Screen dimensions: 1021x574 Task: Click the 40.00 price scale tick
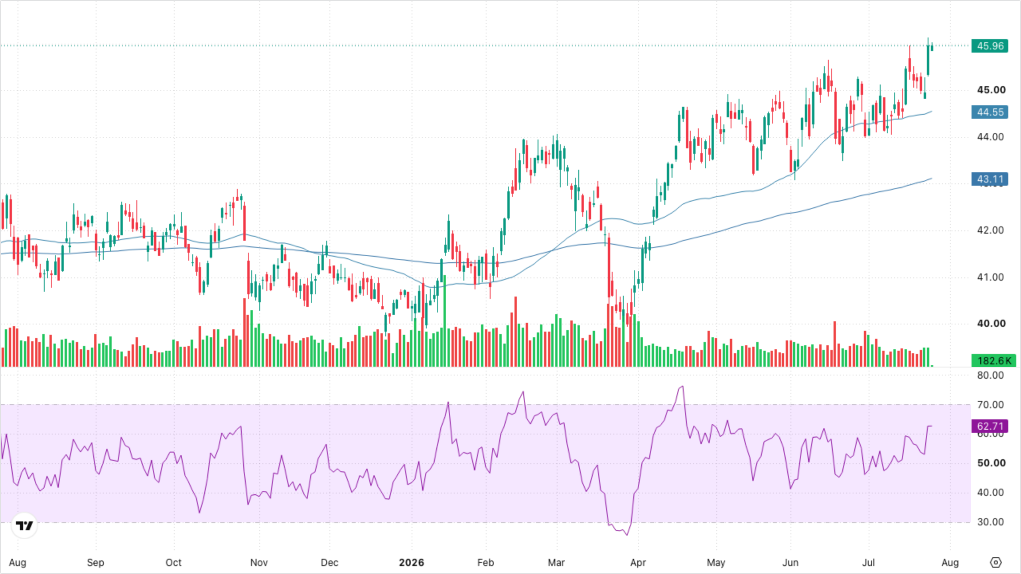click(991, 324)
